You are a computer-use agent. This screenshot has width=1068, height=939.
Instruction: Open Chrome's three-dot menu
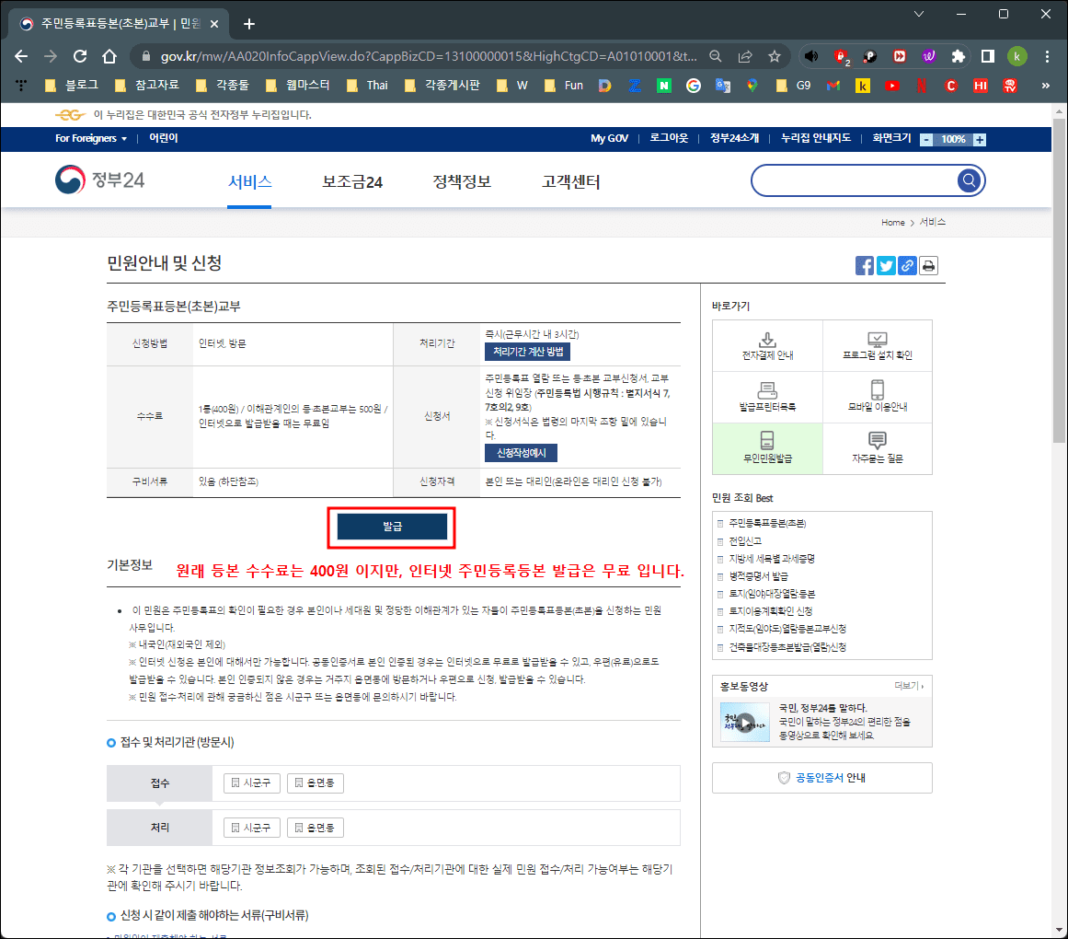(1048, 56)
